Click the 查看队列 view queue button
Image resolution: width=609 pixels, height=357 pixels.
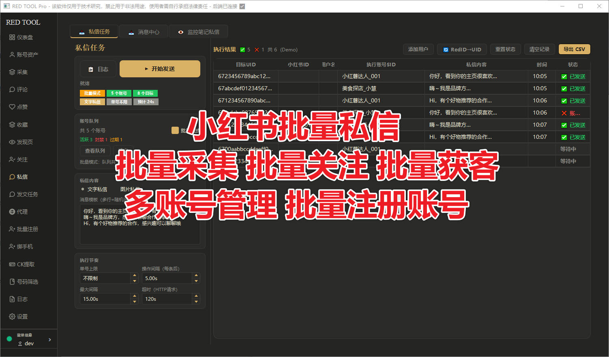pyautogui.click(x=95, y=151)
